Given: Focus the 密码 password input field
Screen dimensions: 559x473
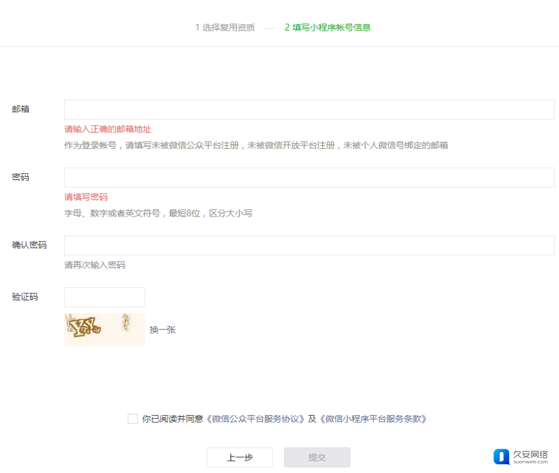Looking at the screenshot, I should point(309,178).
